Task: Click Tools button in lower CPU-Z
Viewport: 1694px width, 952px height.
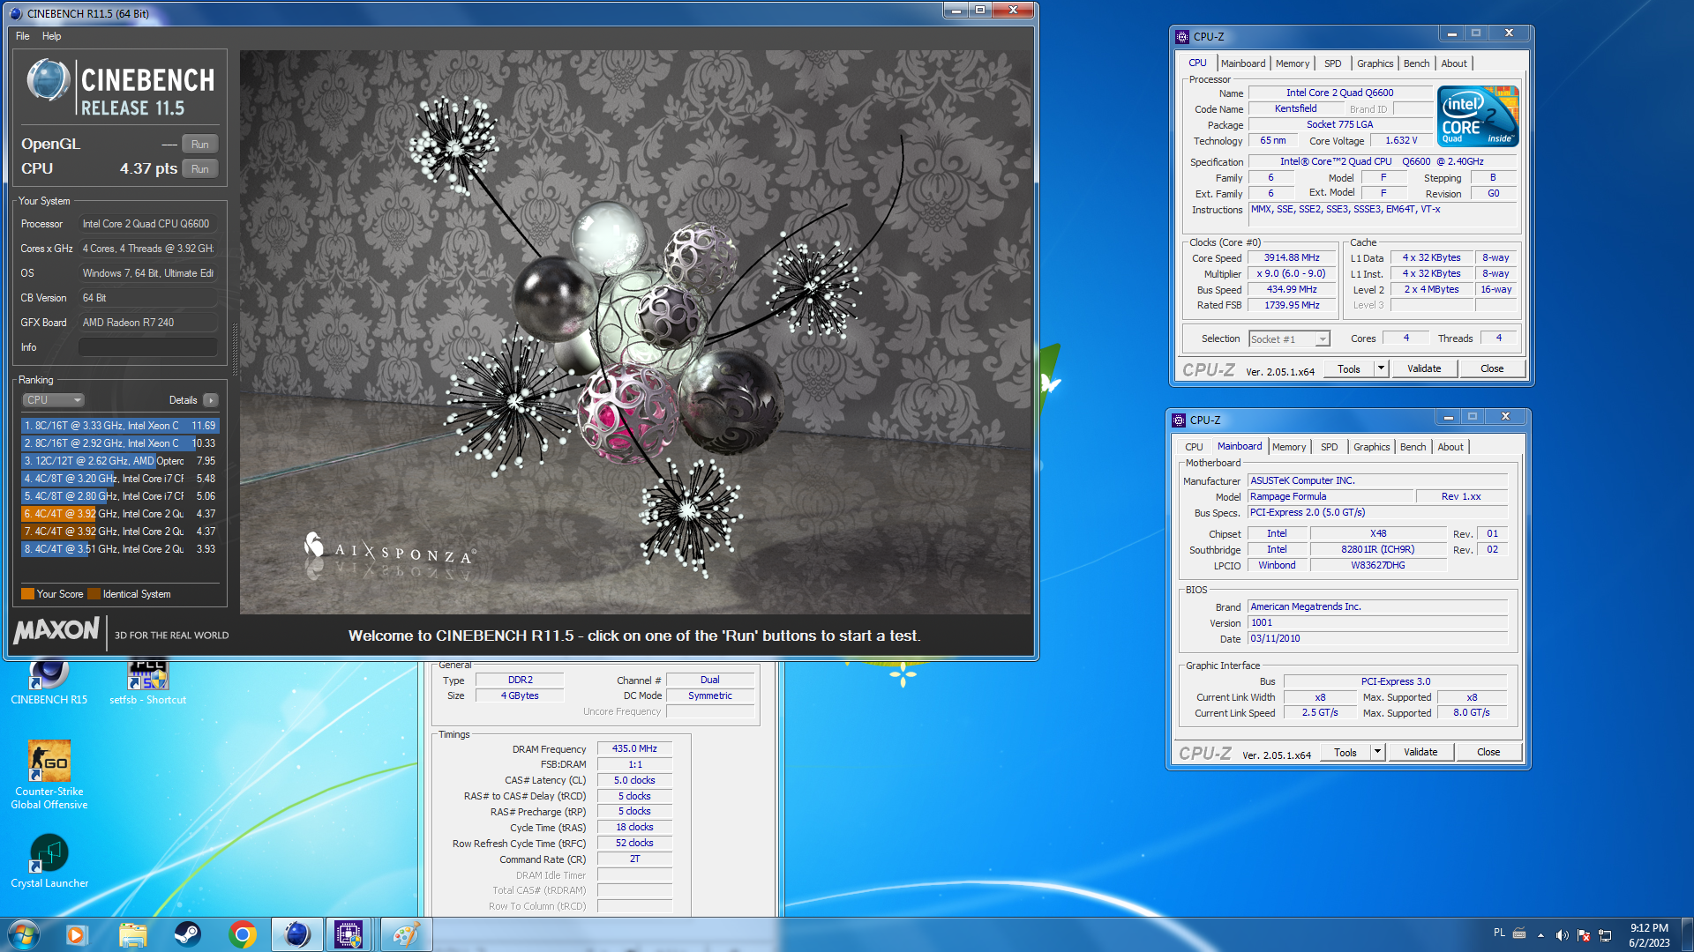Action: (1345, 753)
